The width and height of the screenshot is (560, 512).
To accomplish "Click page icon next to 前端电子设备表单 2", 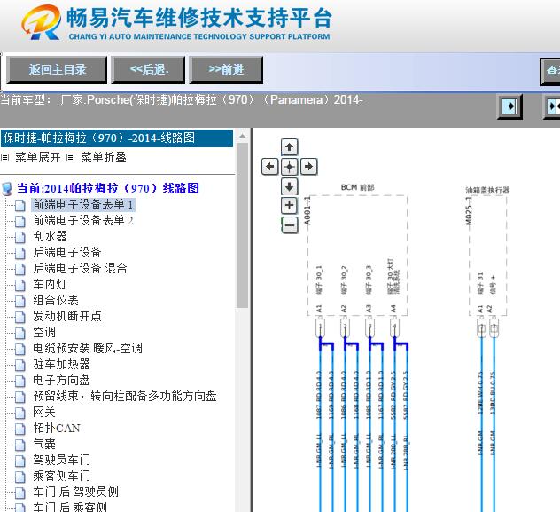I will tap(20, 221).
